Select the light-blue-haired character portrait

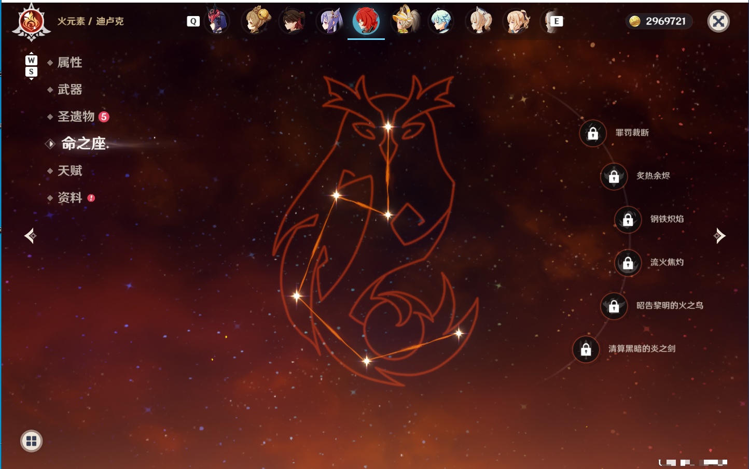(x=441, y=21)
